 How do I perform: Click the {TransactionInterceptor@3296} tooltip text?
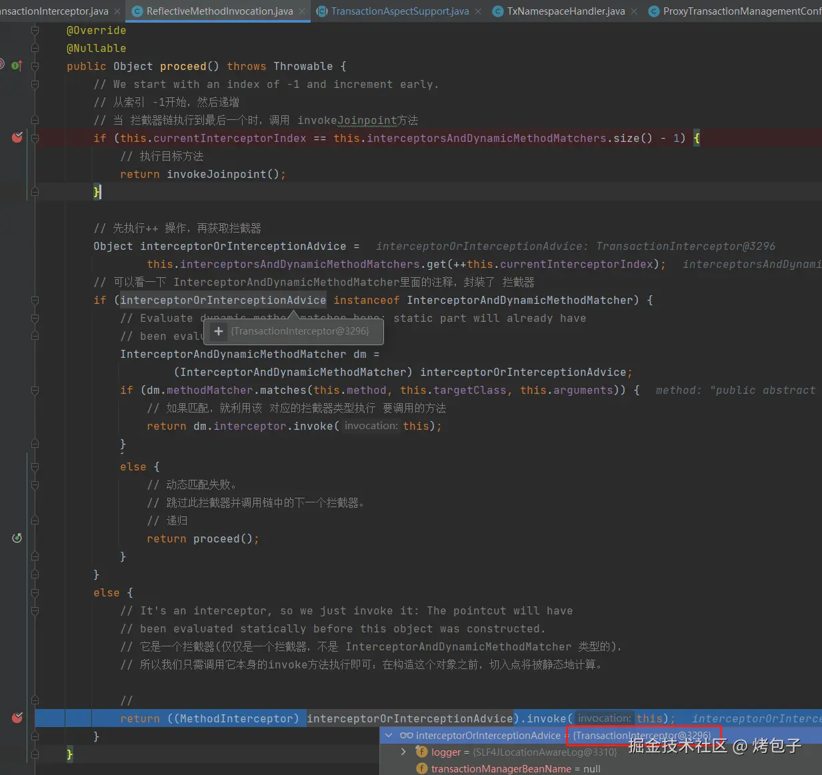click(x=300, y=331)
